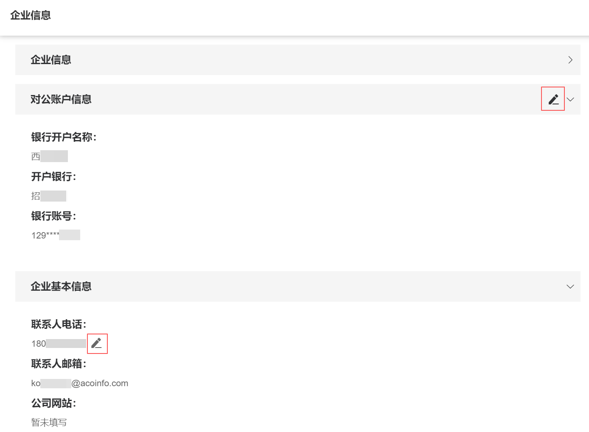Click the 暂未填写 website placeholder text
The height and width of the screenshot is (432, 589).
(x=49, y=422)
